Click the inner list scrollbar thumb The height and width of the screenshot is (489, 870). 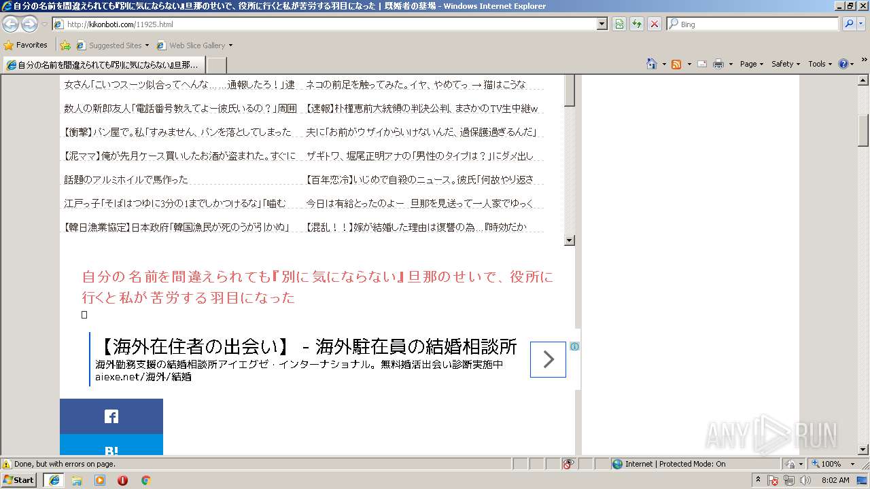pos(570,90)
